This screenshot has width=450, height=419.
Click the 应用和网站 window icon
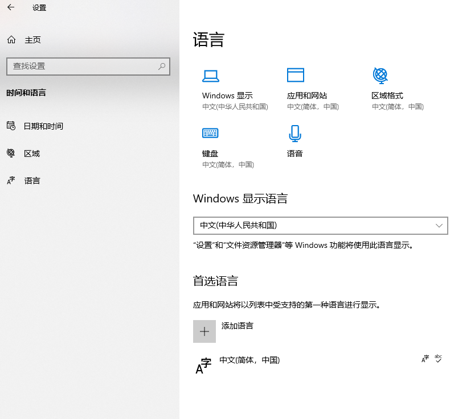(x=296, y=75)
